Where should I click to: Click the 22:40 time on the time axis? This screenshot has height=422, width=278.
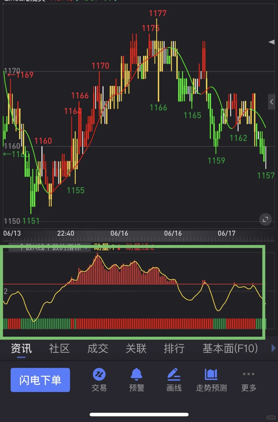tap(66, 233)
